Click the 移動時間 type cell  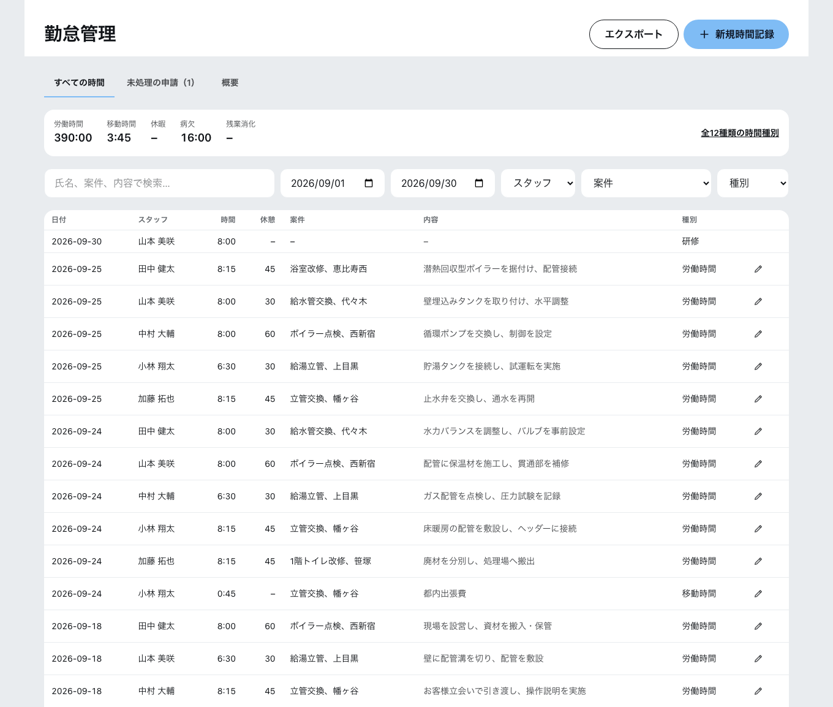pyautogui.click(x=699, y=594)
